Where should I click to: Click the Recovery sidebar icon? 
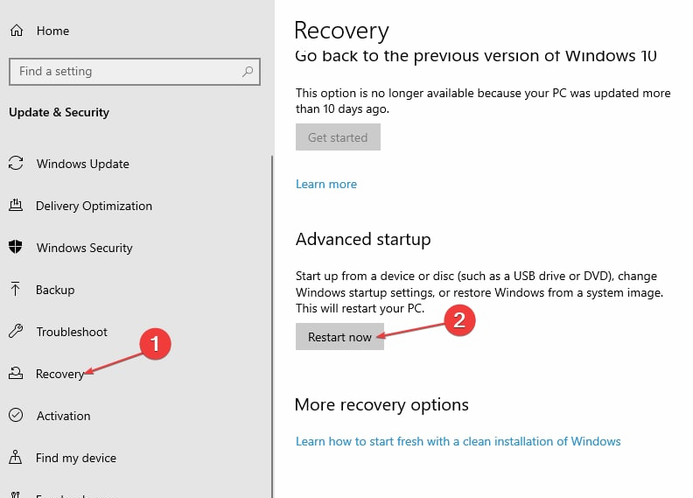(16, 374)
